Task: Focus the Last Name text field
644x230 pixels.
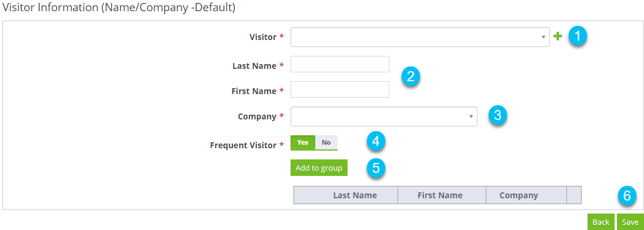Action: 340,64
